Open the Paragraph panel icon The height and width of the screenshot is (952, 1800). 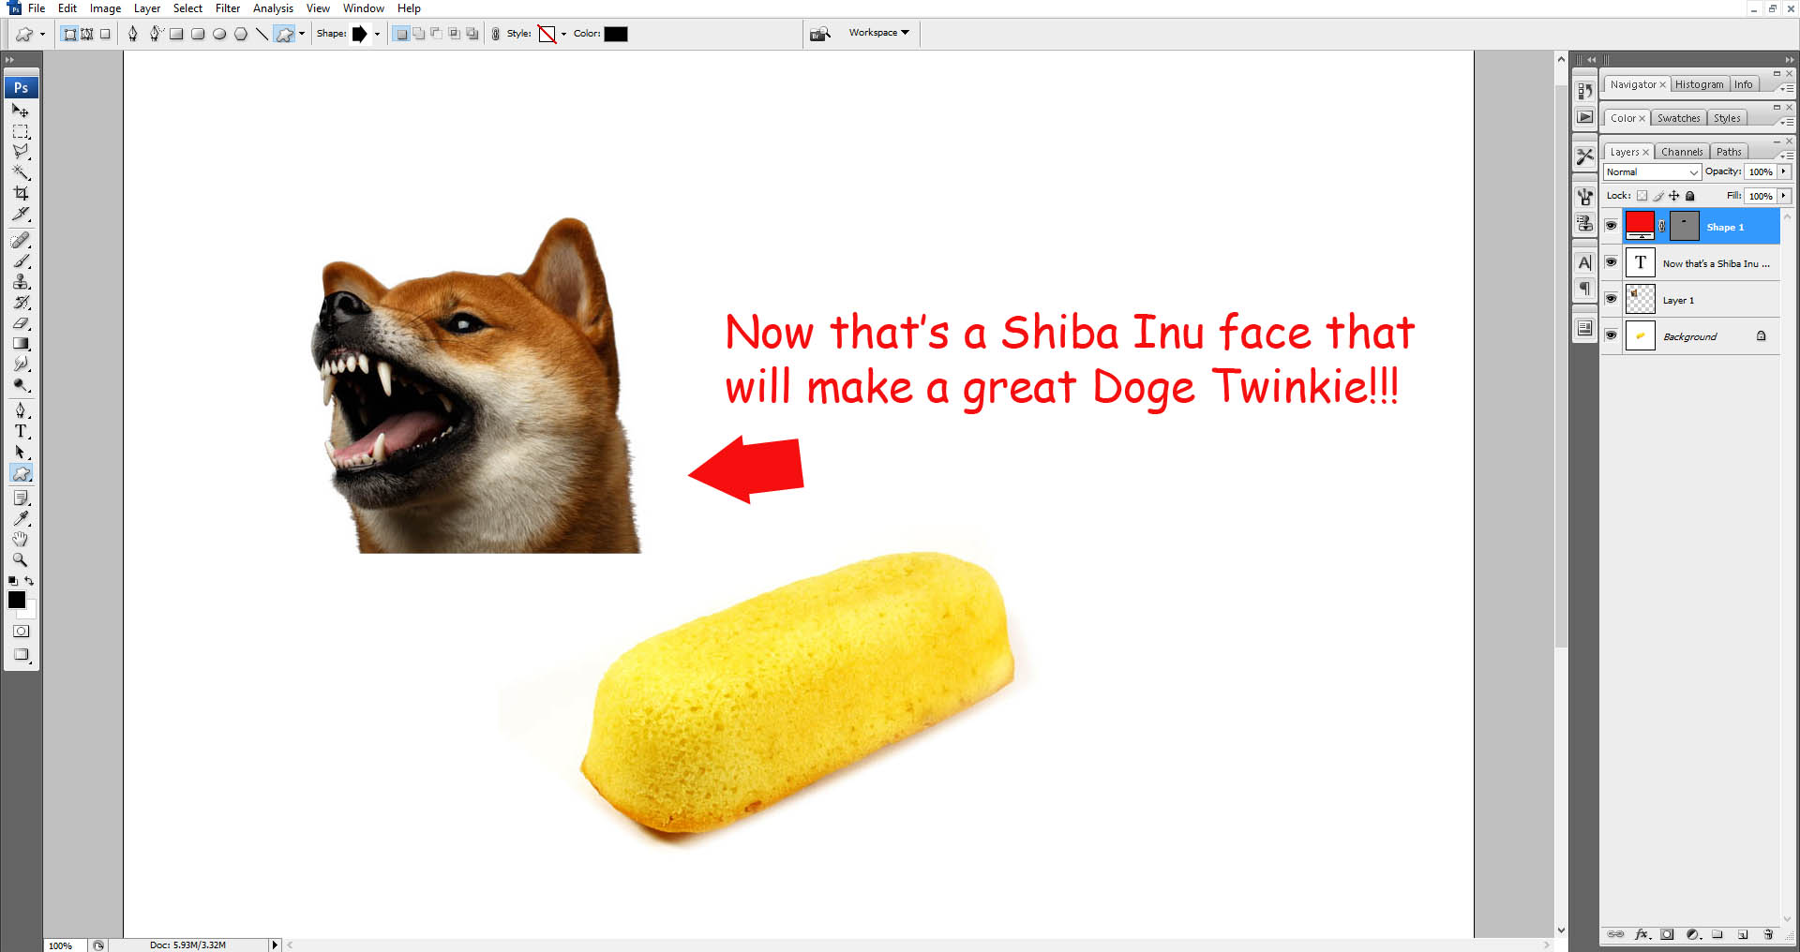pyautogui.click(x=1584, y=289)
